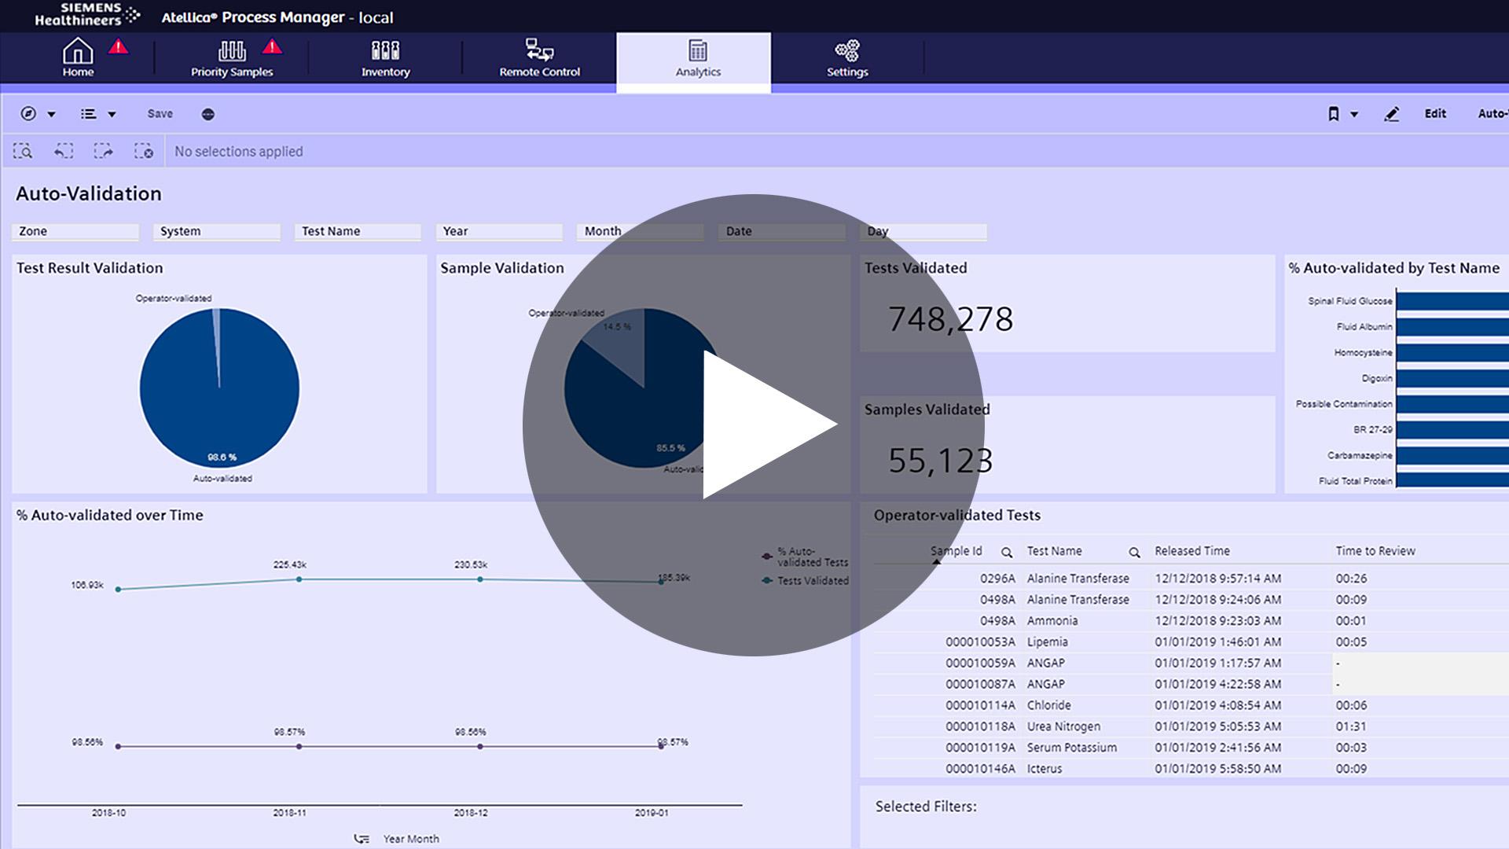Click the search icon beside Test Name column

pos(1135,552)
